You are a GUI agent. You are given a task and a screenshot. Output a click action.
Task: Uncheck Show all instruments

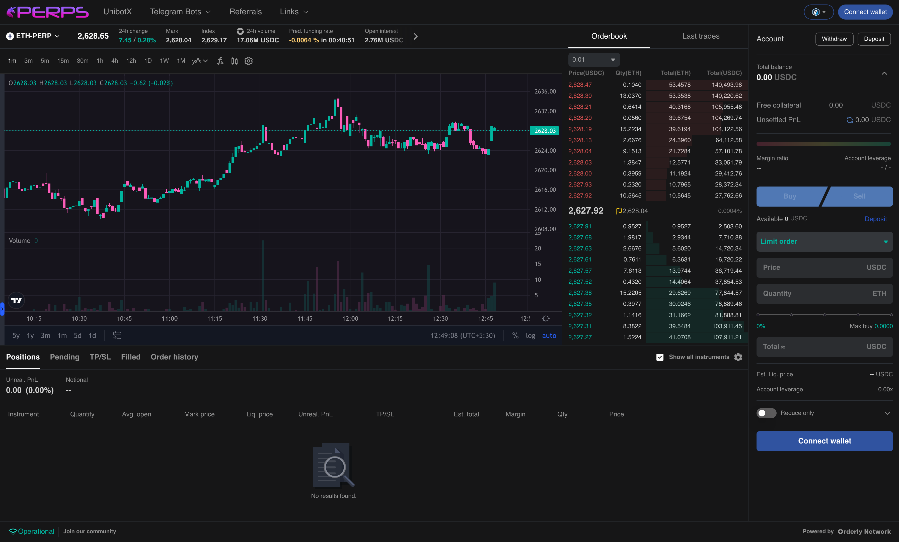[660, 357]
